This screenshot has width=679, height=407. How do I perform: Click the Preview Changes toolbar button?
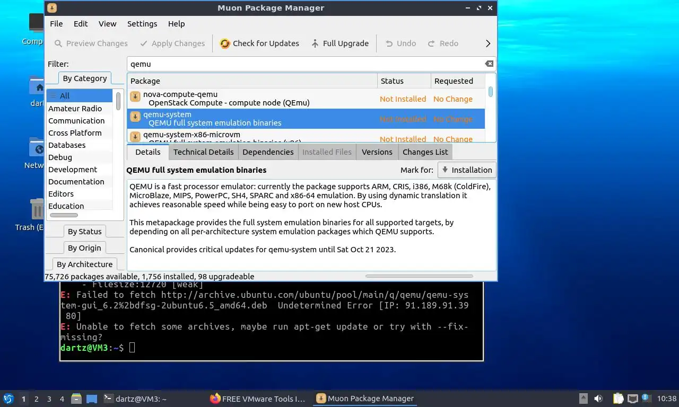[x=91, y=43]
